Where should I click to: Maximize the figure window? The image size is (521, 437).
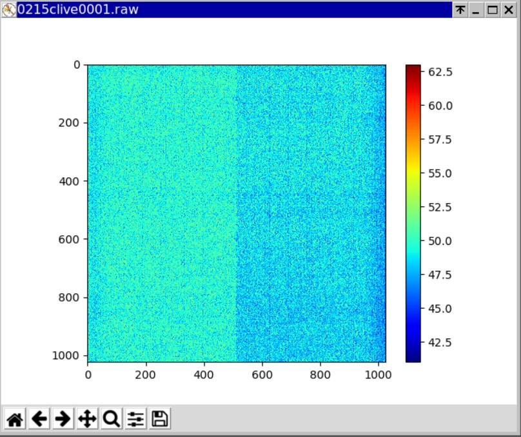493,10
